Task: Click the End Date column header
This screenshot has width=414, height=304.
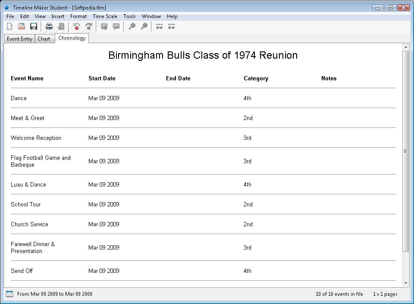Action: click(x=178, y=78)
